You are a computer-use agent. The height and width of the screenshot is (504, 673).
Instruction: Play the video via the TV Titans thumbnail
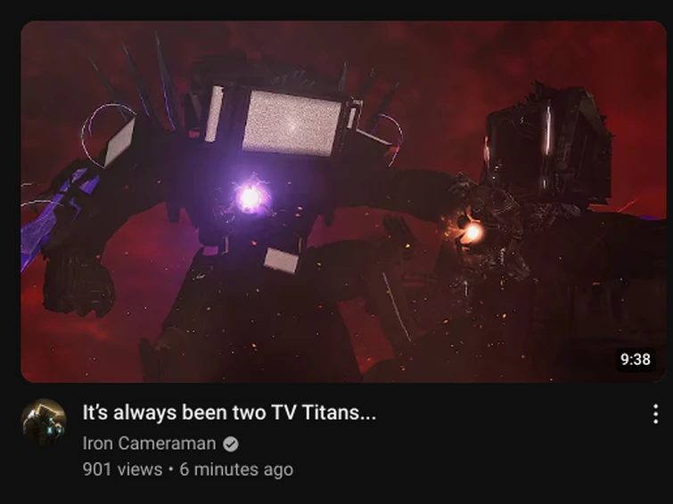[x=343, y=201]
